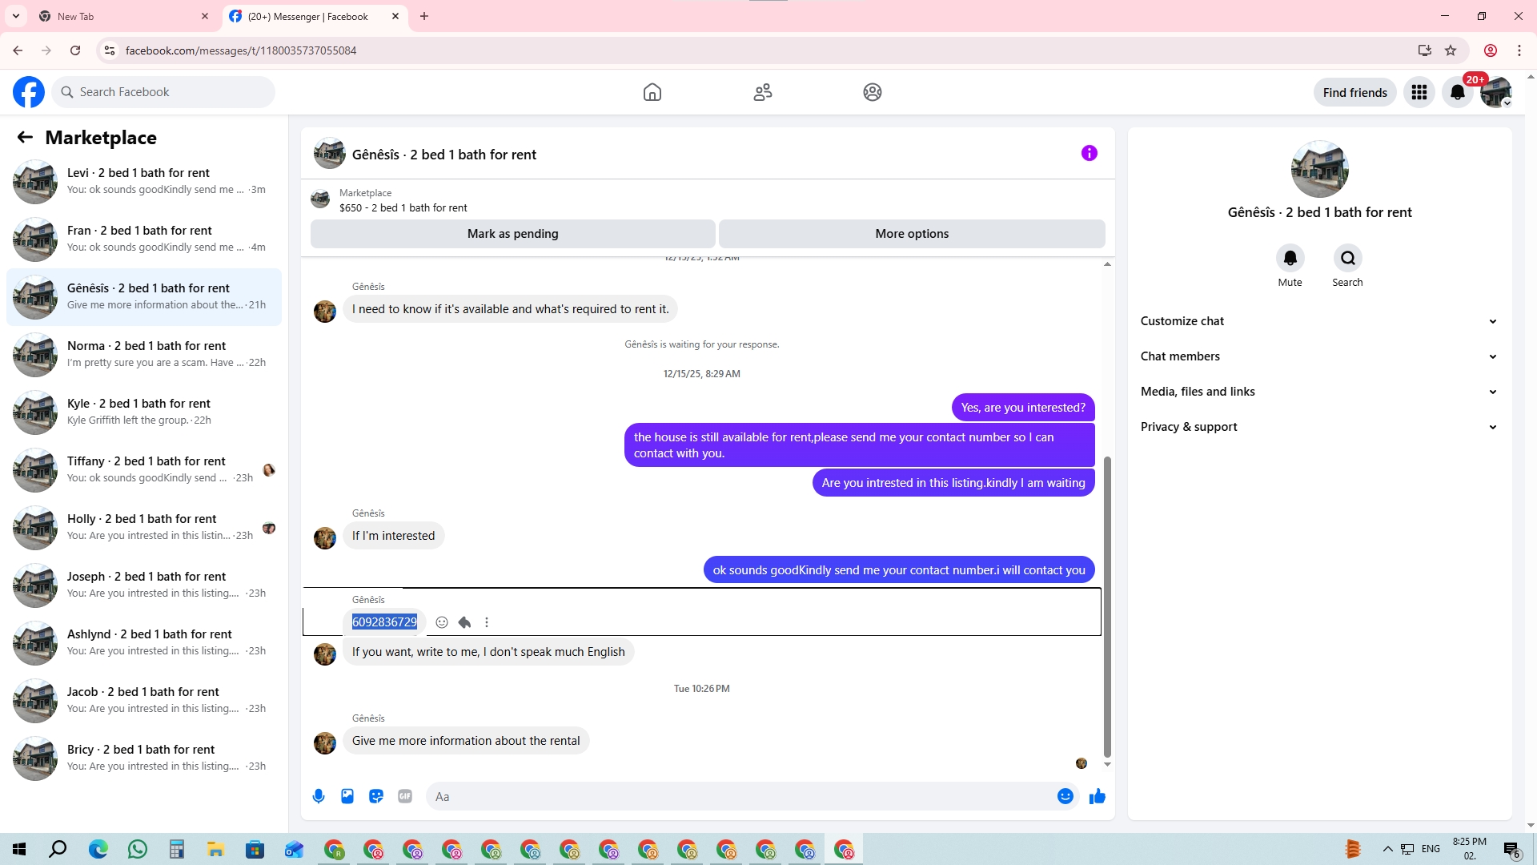Image resolution: width=1537 pixels, height=865 pixels.
Task: Expand Media, files and links section
Action: pyautogui.click(x=1318, y=392)
